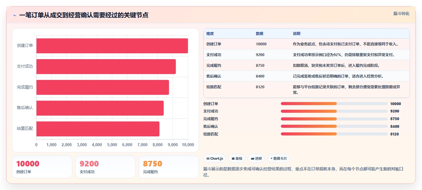Viewport: 422px width, 190px height.
Task: Select the 售后确认 bar in the chart
Action: coord(100,108)
